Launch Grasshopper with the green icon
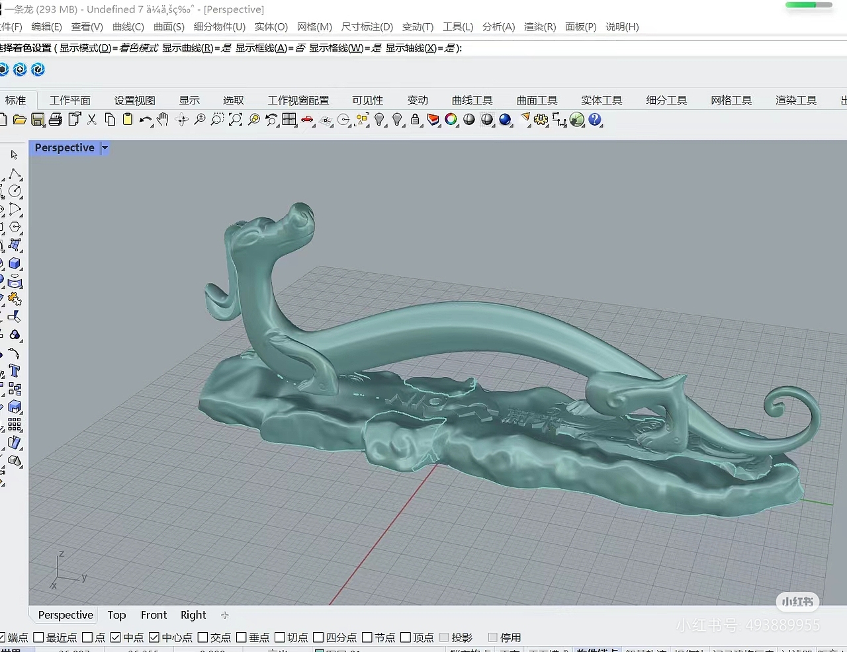The height and width of the screenshot is (652, 847). [577, 120]
